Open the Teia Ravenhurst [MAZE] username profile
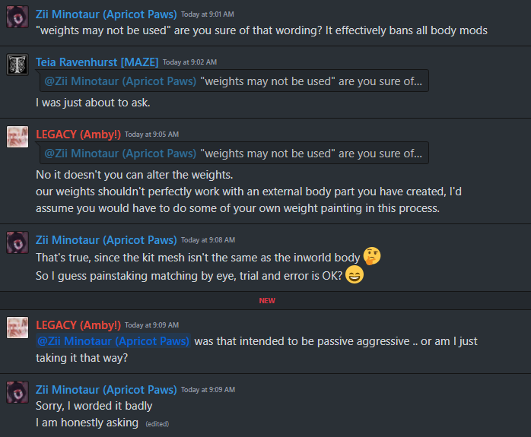Viewport: 531px width, 437px height. pyautogui.click(x=97, y=62)
